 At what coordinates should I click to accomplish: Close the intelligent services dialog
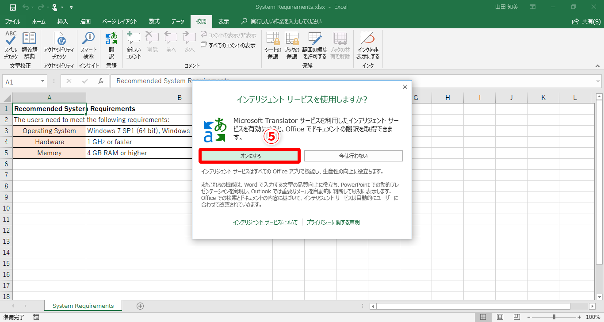405,87
